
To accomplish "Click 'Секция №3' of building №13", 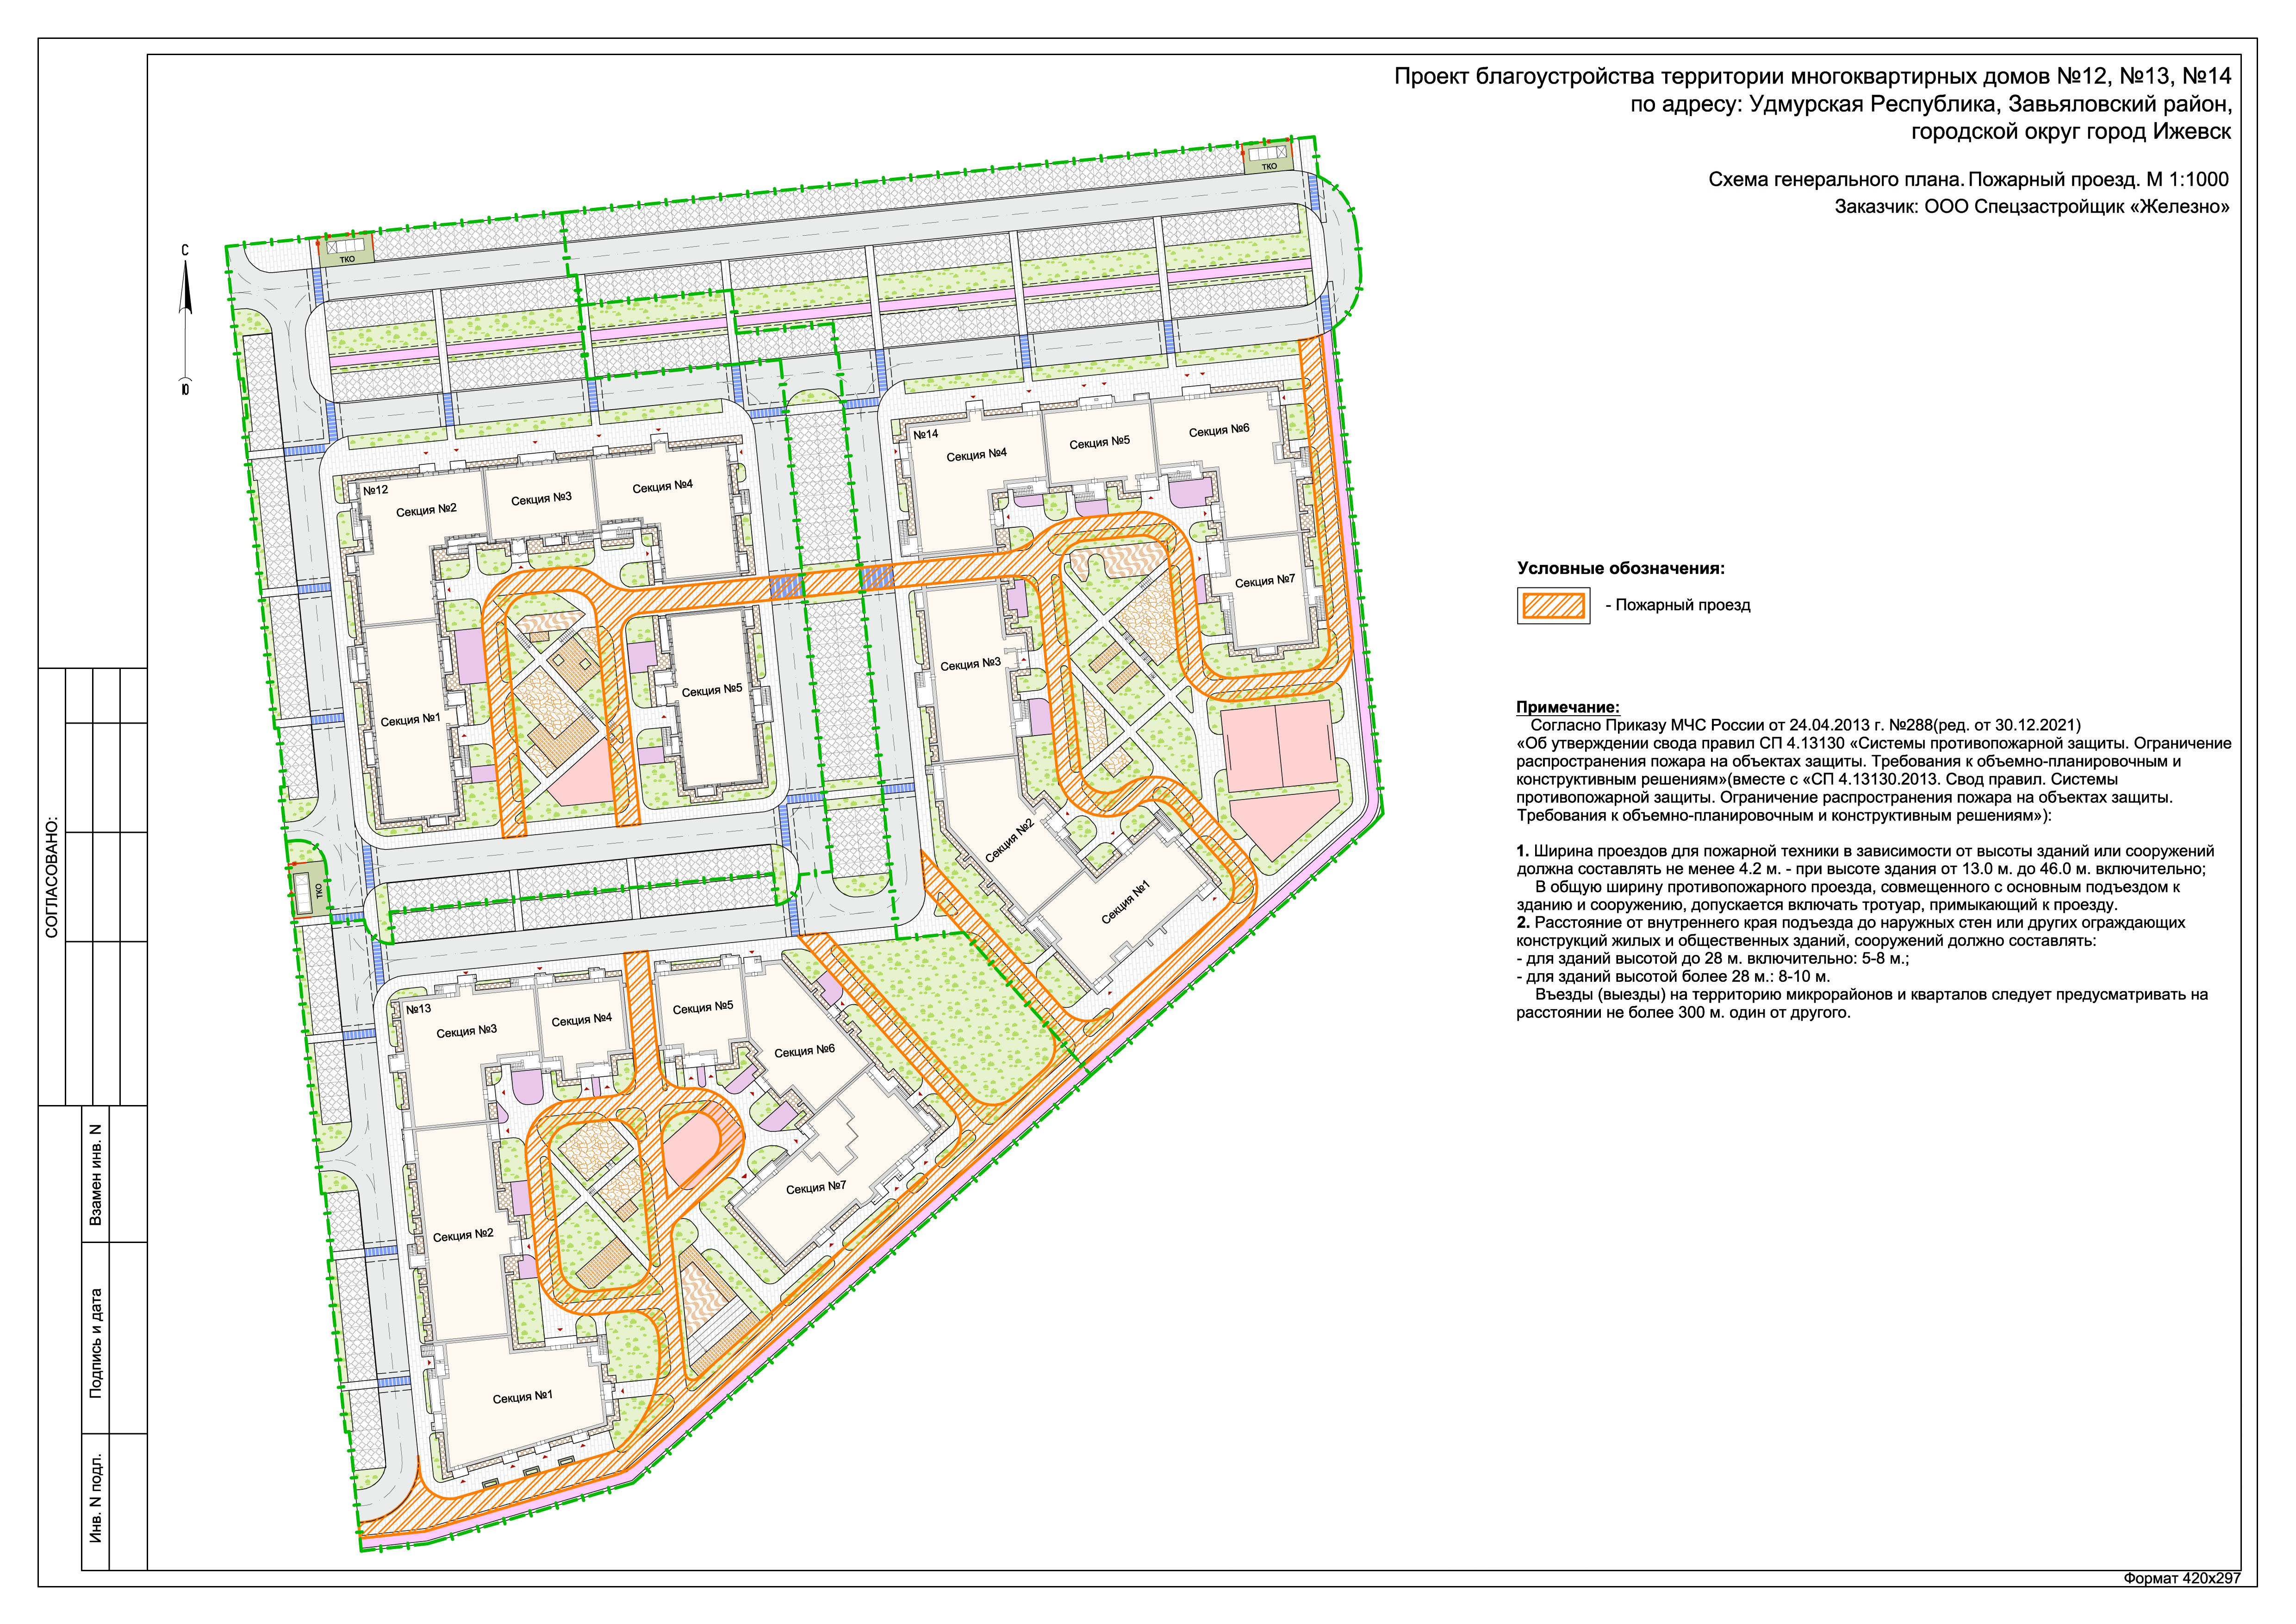I will coord(466,1031).
